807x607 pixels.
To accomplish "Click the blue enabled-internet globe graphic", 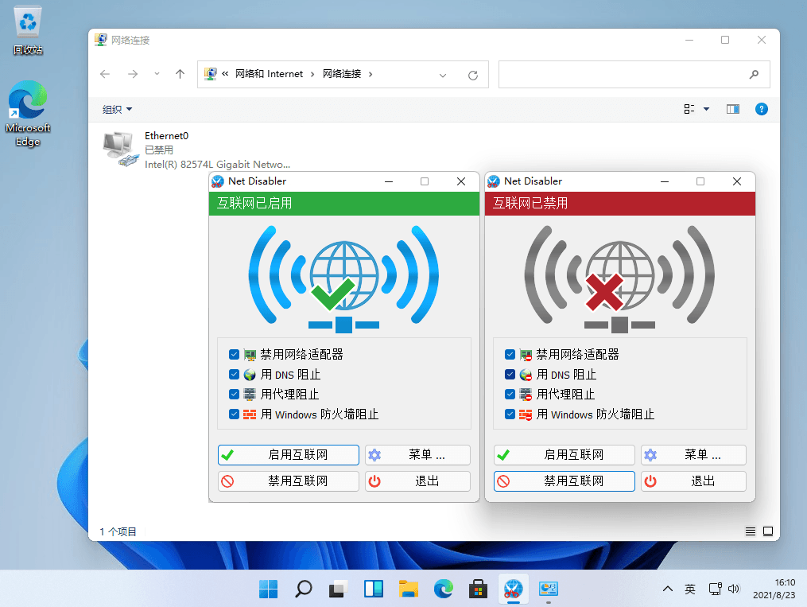I will [343, 278].
